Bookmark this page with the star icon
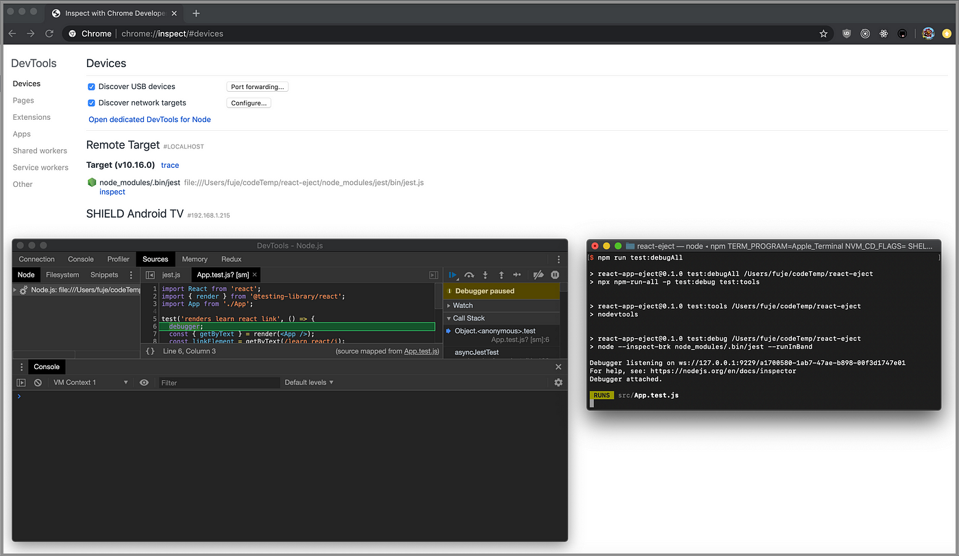Image resolution: width=959 pixels, height=556 pixels. coord(824,34)
